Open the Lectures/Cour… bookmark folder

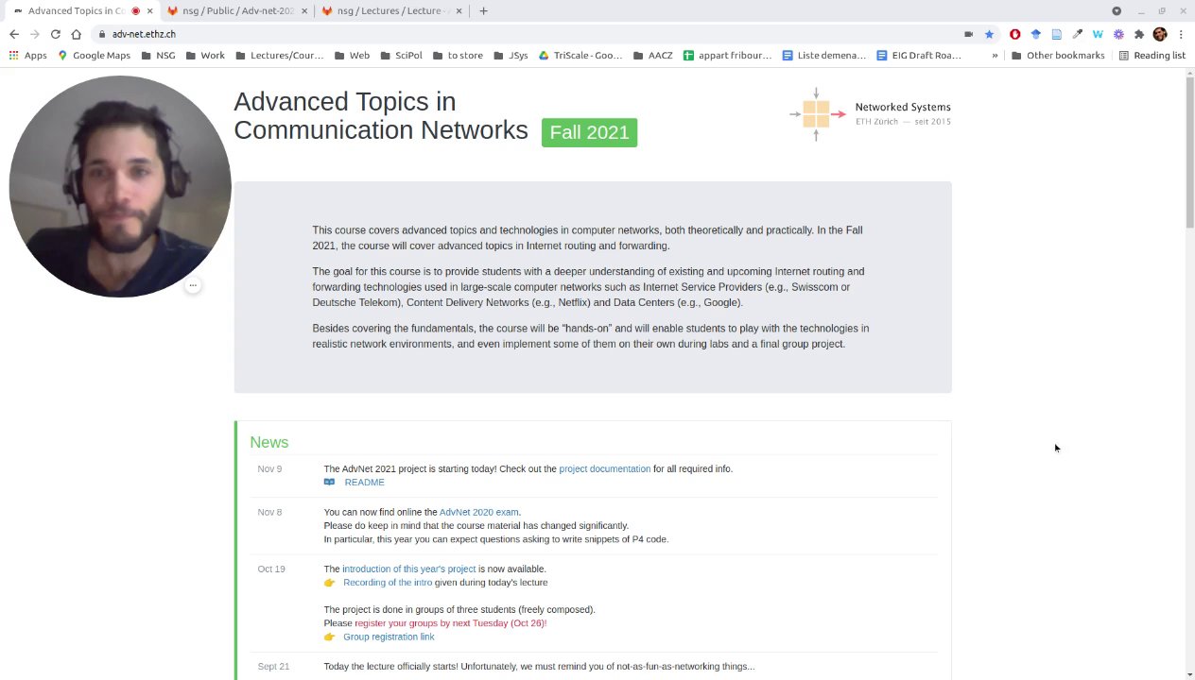point(279,56)
